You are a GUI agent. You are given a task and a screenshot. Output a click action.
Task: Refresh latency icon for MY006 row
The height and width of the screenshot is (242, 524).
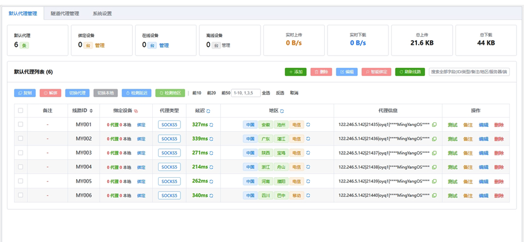click(211, 196)
